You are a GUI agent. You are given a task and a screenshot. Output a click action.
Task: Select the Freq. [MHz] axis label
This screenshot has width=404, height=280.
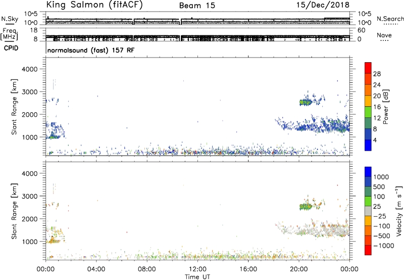click(x=9, y=34)
